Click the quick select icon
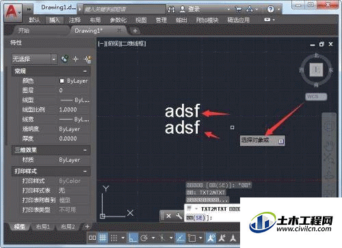This screenshot has width=342, height=248. point(88,59)
